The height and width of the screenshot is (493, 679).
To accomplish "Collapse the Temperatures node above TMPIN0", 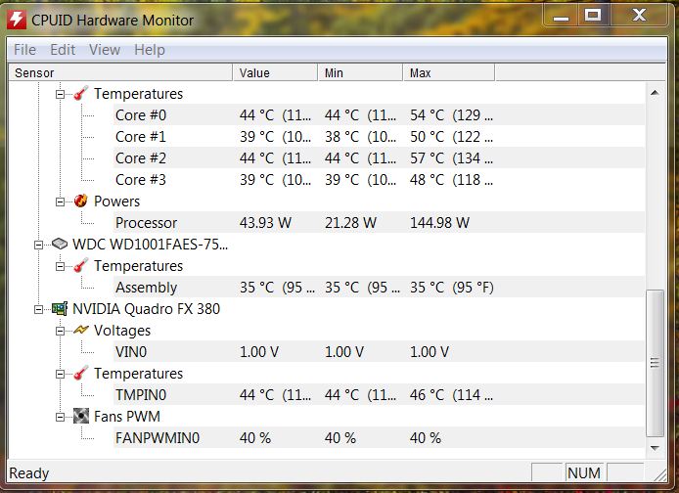I will pyautogui.click(x=61, y=374).
